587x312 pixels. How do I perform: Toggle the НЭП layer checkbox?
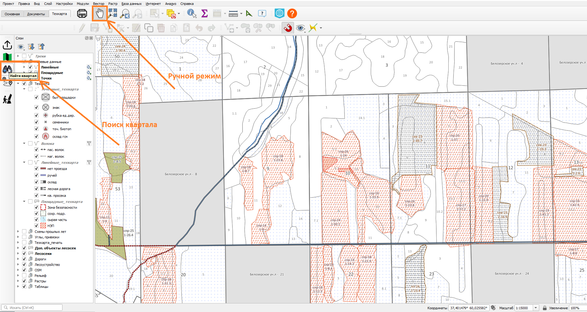36,226
